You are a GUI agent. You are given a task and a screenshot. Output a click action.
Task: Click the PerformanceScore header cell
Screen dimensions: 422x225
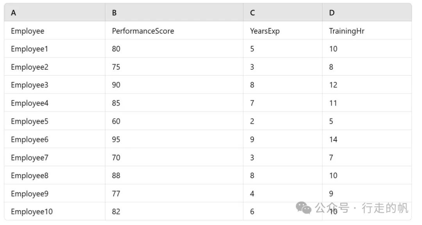174,31
